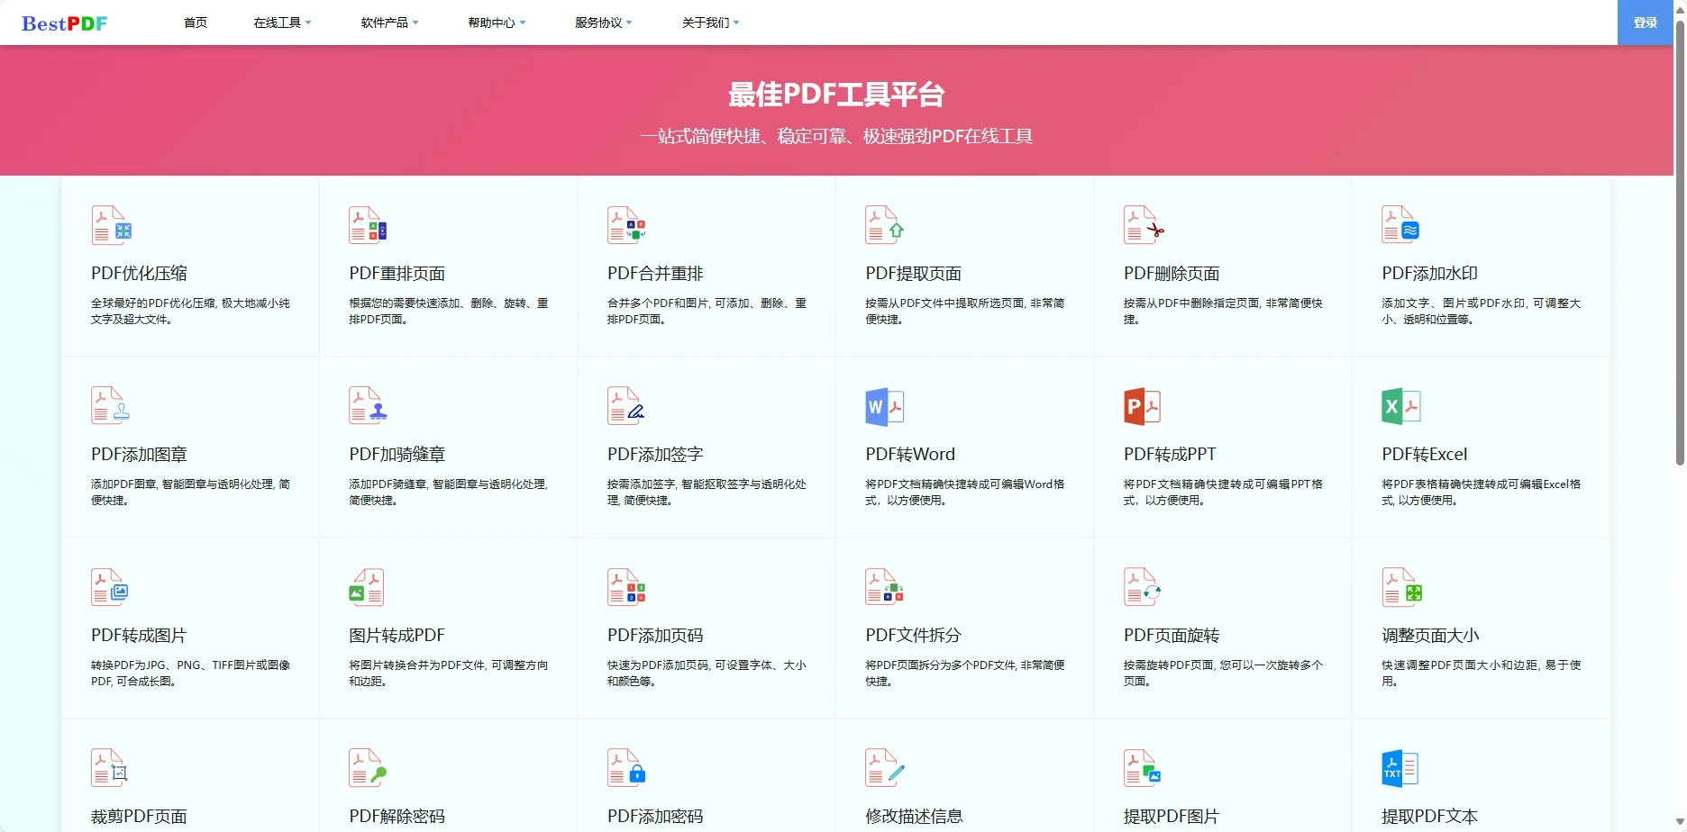This screenshot has width=1687, height=832.
Task: Click description '转换PDF为JPG、PNG、TIFF图片或图像PDF'
Action: pos(190,674)
